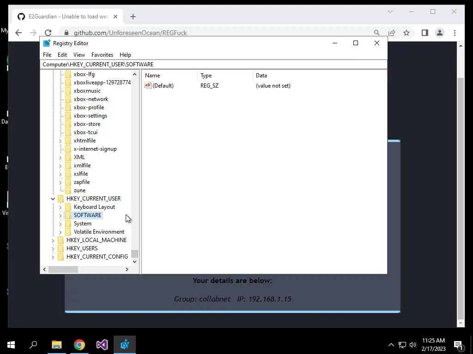This screenshot has height=354, width=473.
Task: Click the tree scroll up arrow
Action: (x=134, y=74)
